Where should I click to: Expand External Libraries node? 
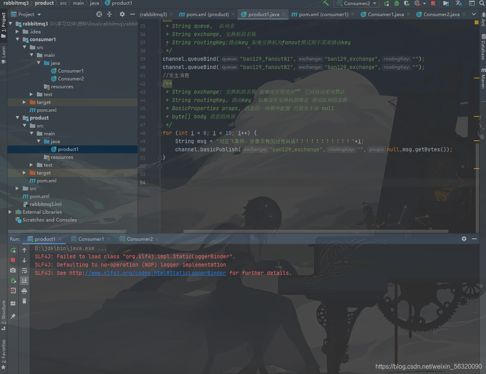coord(10,212)
